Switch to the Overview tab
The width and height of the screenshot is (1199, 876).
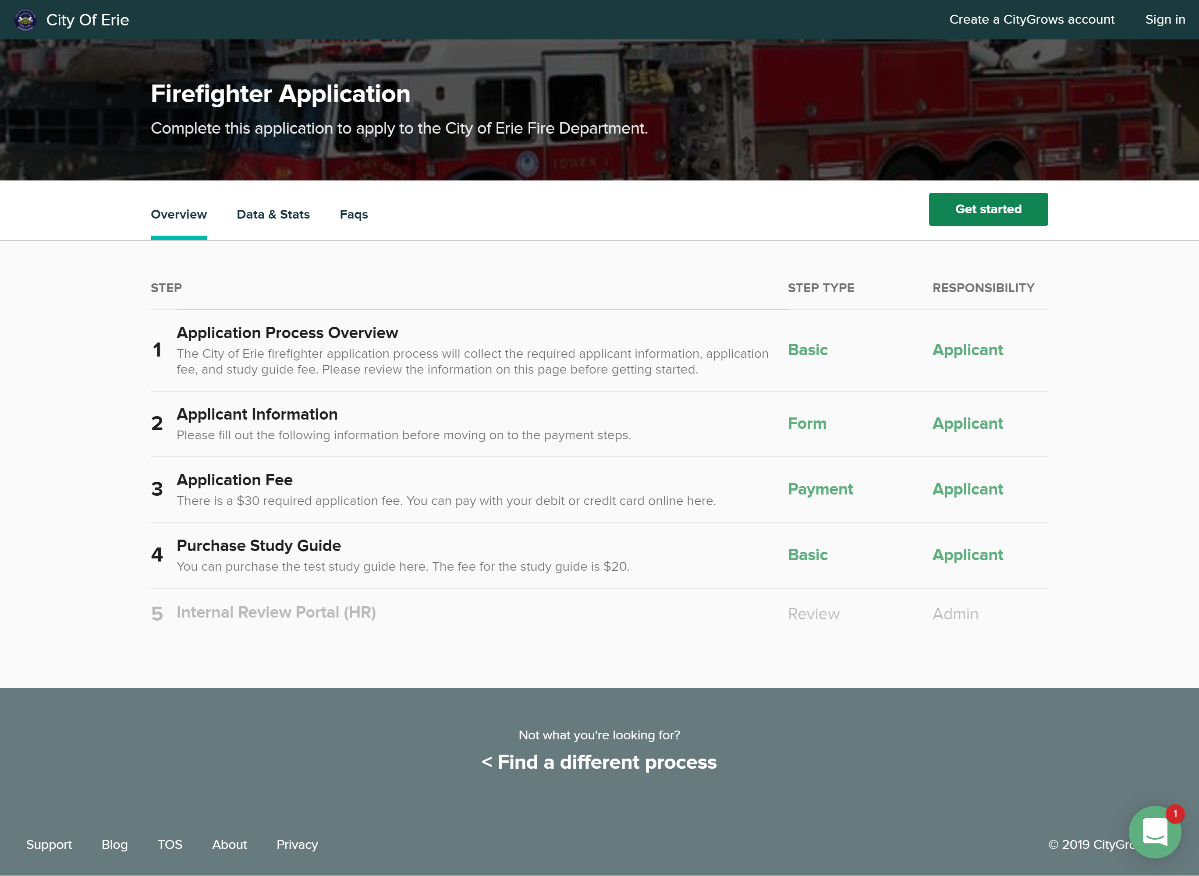pos(179,214)
